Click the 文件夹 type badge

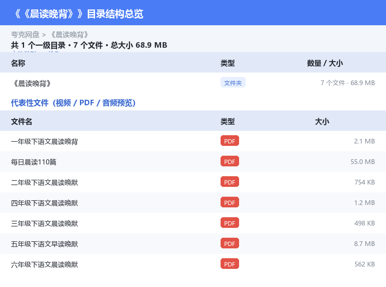(x=233, y=83)
